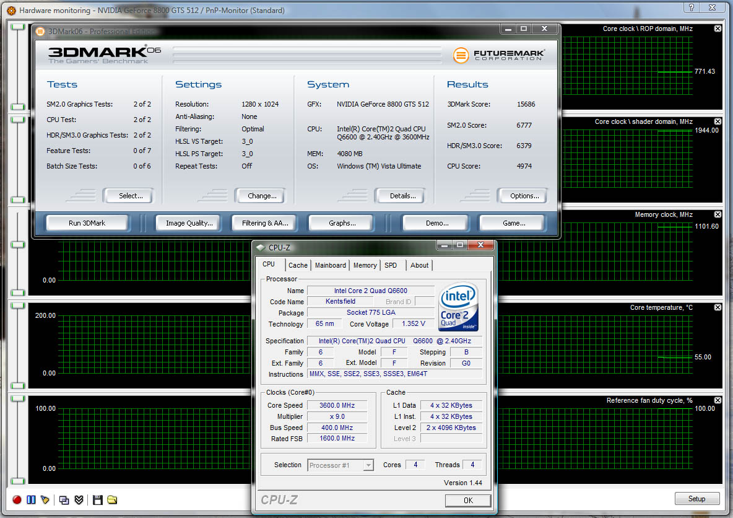
Task: Click the Hardware monitoring title bar app icon
Action: 11,11
